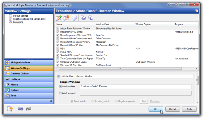Click the exclusion name text field
204x119 pixels.
coord(127,76)
